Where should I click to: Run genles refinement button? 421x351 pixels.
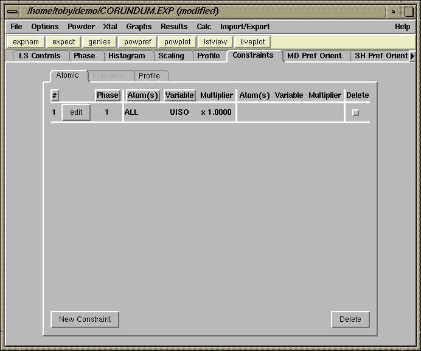[x=99, y=42]
